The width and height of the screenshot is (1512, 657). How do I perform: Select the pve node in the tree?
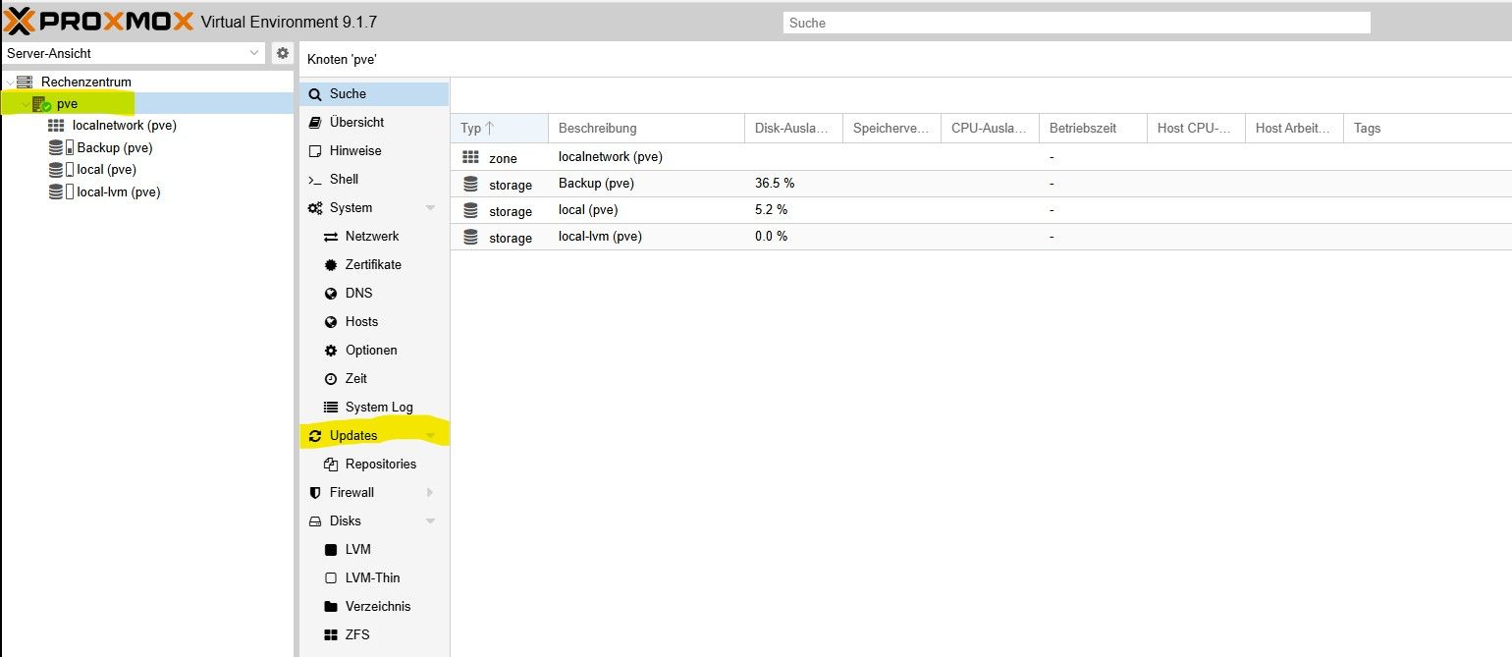68,103
